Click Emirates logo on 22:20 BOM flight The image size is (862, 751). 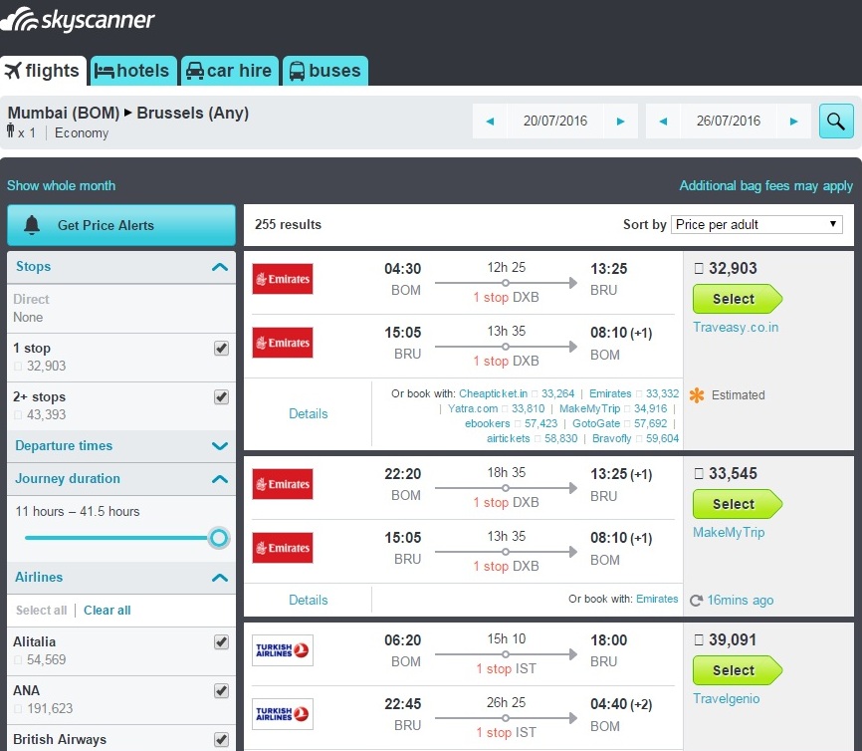(283, 484)
